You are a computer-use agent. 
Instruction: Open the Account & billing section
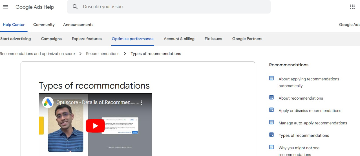click(x=179, y=39)
